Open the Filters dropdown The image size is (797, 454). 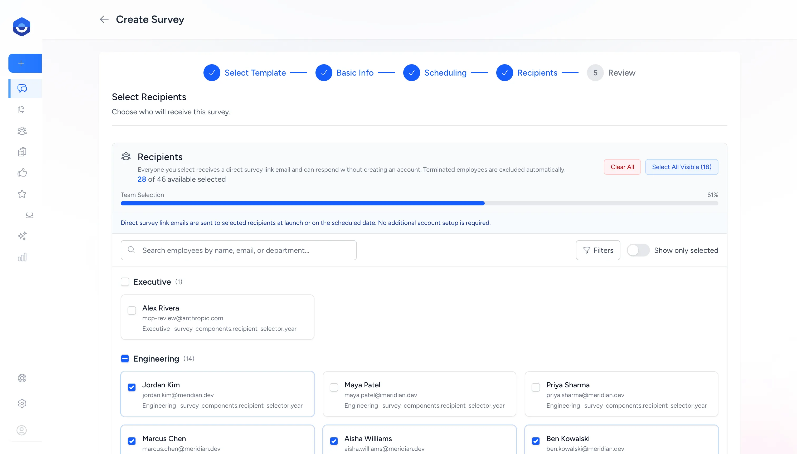click(597, 250)
